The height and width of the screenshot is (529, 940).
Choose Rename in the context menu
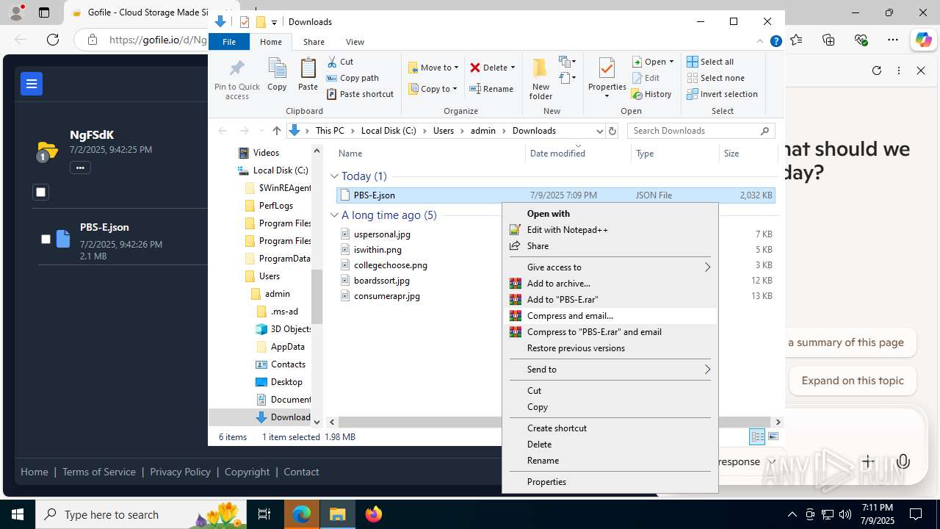610,461
